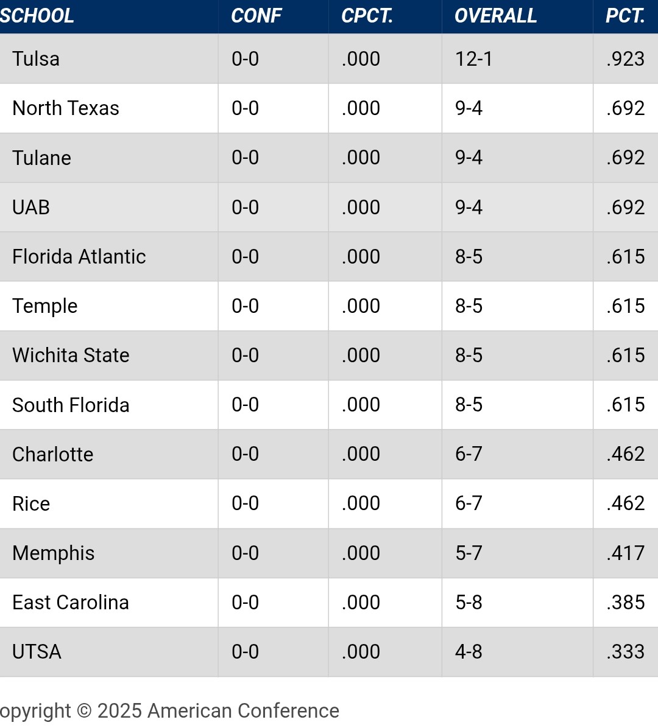Image resolution: width=658 pixels, height=728 pixels.
Task: Select North Texas in the standings
Action: pyautogui.click(x=66, y=108)
